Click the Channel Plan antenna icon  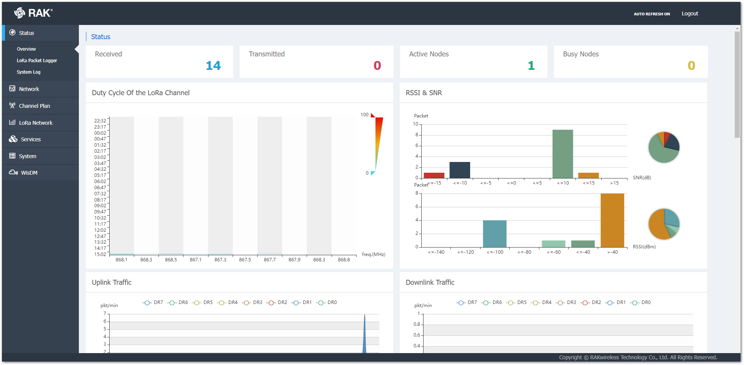point(12,106)
